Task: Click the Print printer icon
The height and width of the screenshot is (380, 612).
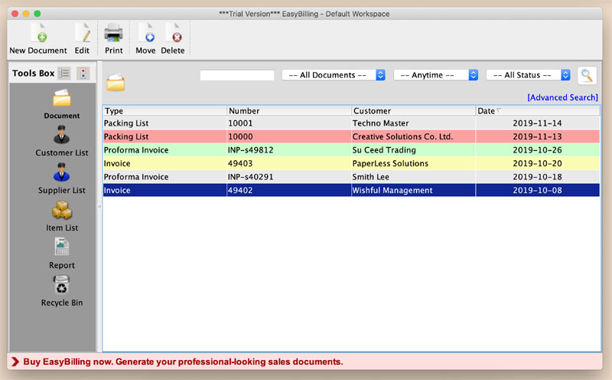Action: click(x=113, y=33)
